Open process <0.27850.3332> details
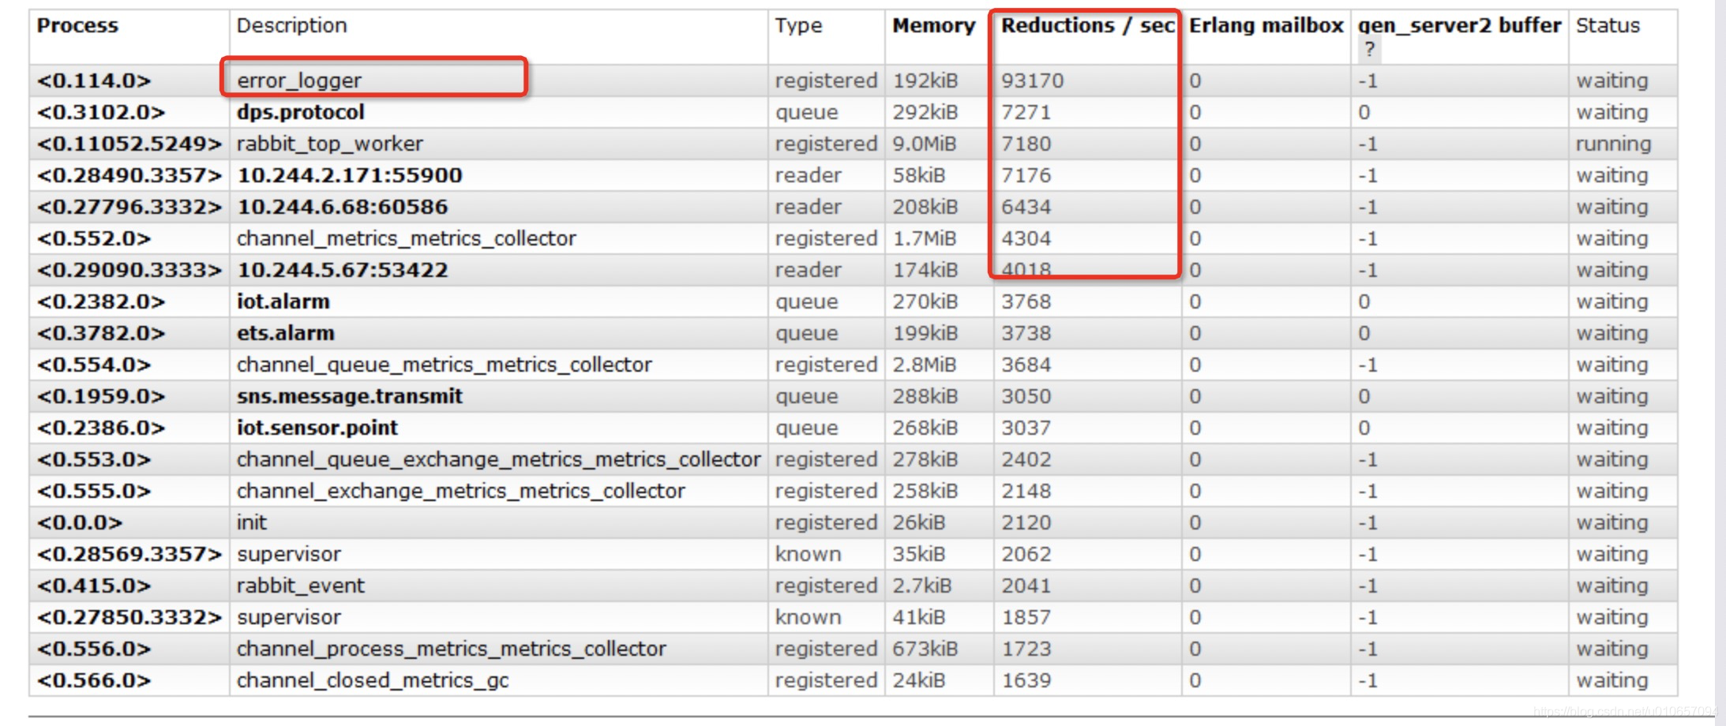This screenshot has width=1726, height=726. [x=129, y=617]
